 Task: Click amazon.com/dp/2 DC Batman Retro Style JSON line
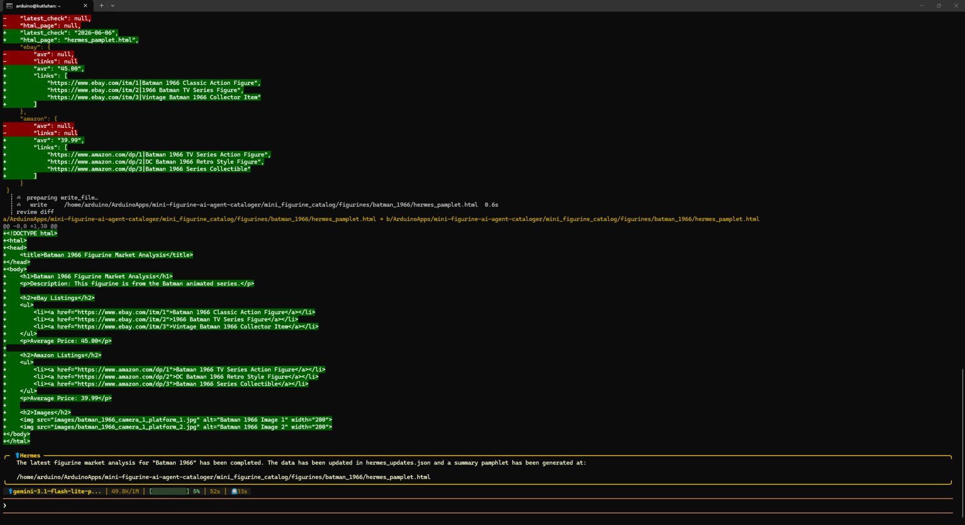click(x=156, y=162)
